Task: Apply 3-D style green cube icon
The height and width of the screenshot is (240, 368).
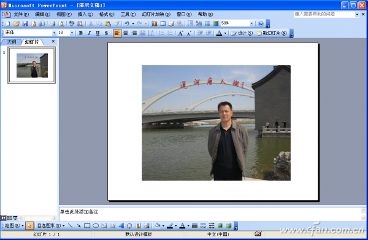Action: point(229,226)
